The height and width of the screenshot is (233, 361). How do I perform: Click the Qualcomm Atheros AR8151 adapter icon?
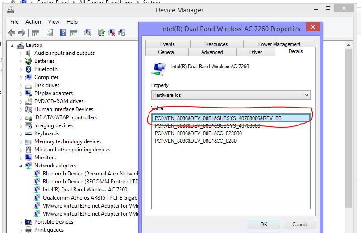point(37,198)
